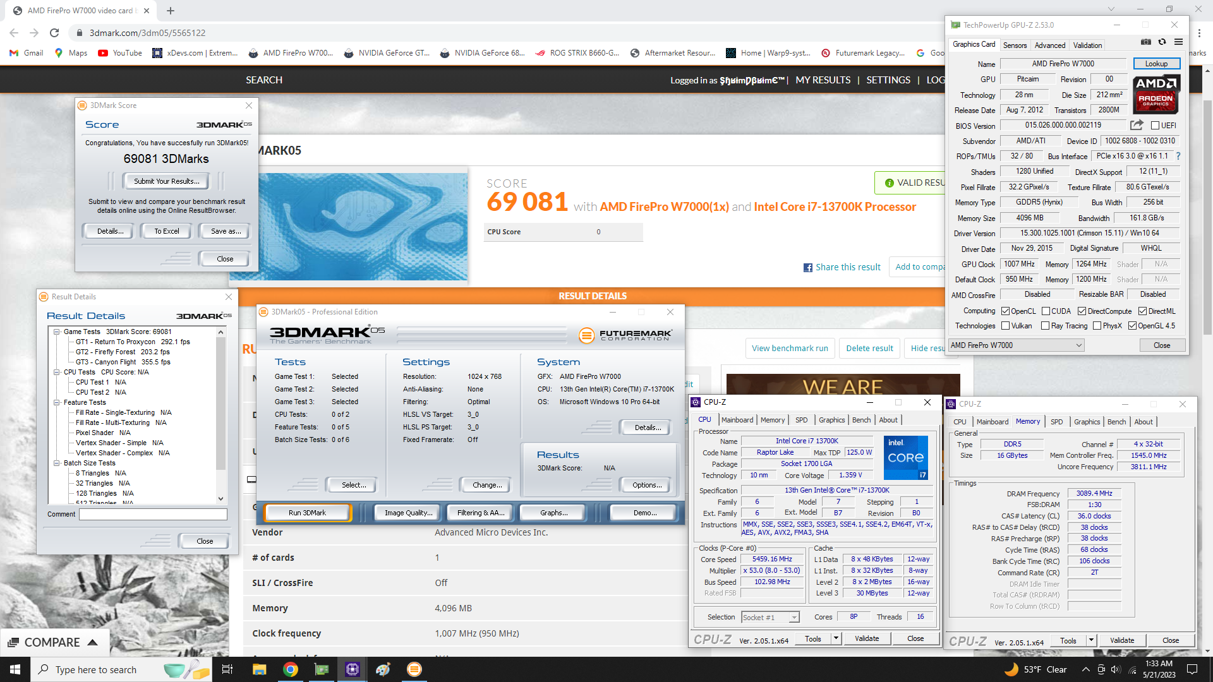
Task: Open Task View from the taskbar
Action: (227, 669)
